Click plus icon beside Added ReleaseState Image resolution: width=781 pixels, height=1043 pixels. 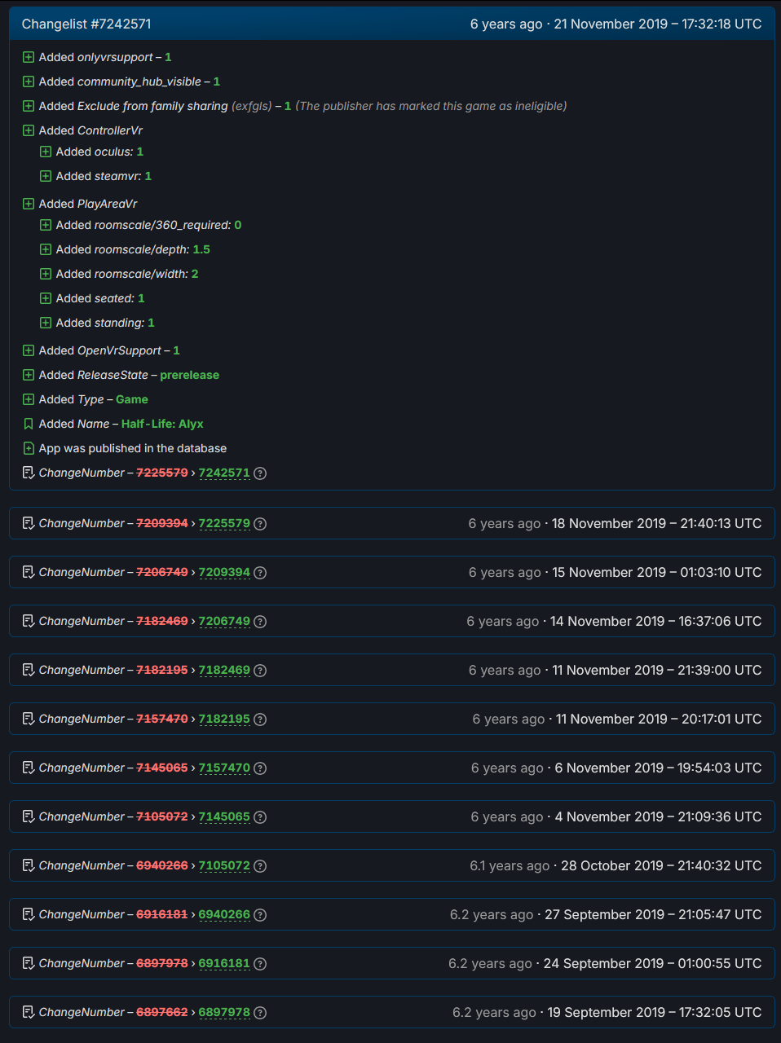(29, 375)
